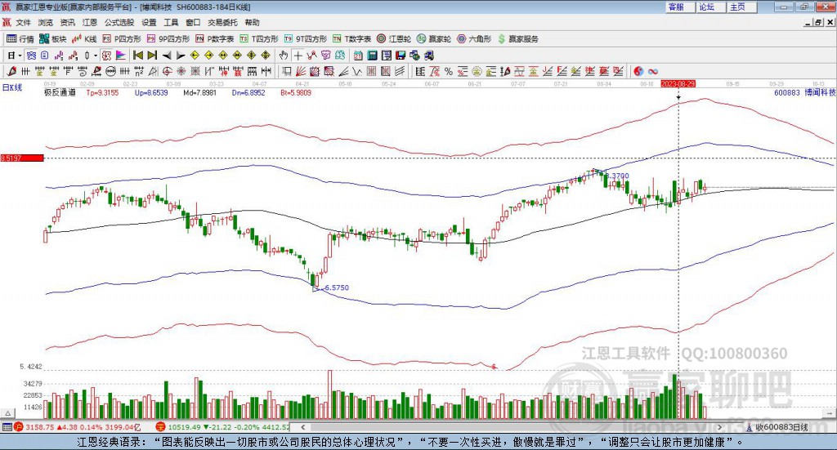Click the rectangle box drawing tool icon

(287, 71)
